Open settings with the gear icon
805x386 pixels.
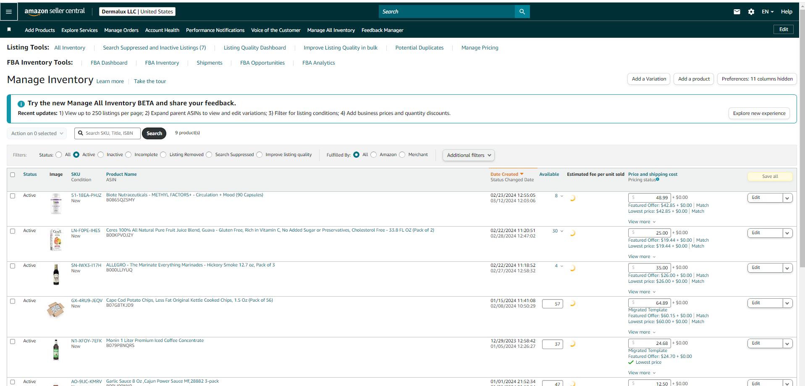pyautogui.click(x=751, y=12)
